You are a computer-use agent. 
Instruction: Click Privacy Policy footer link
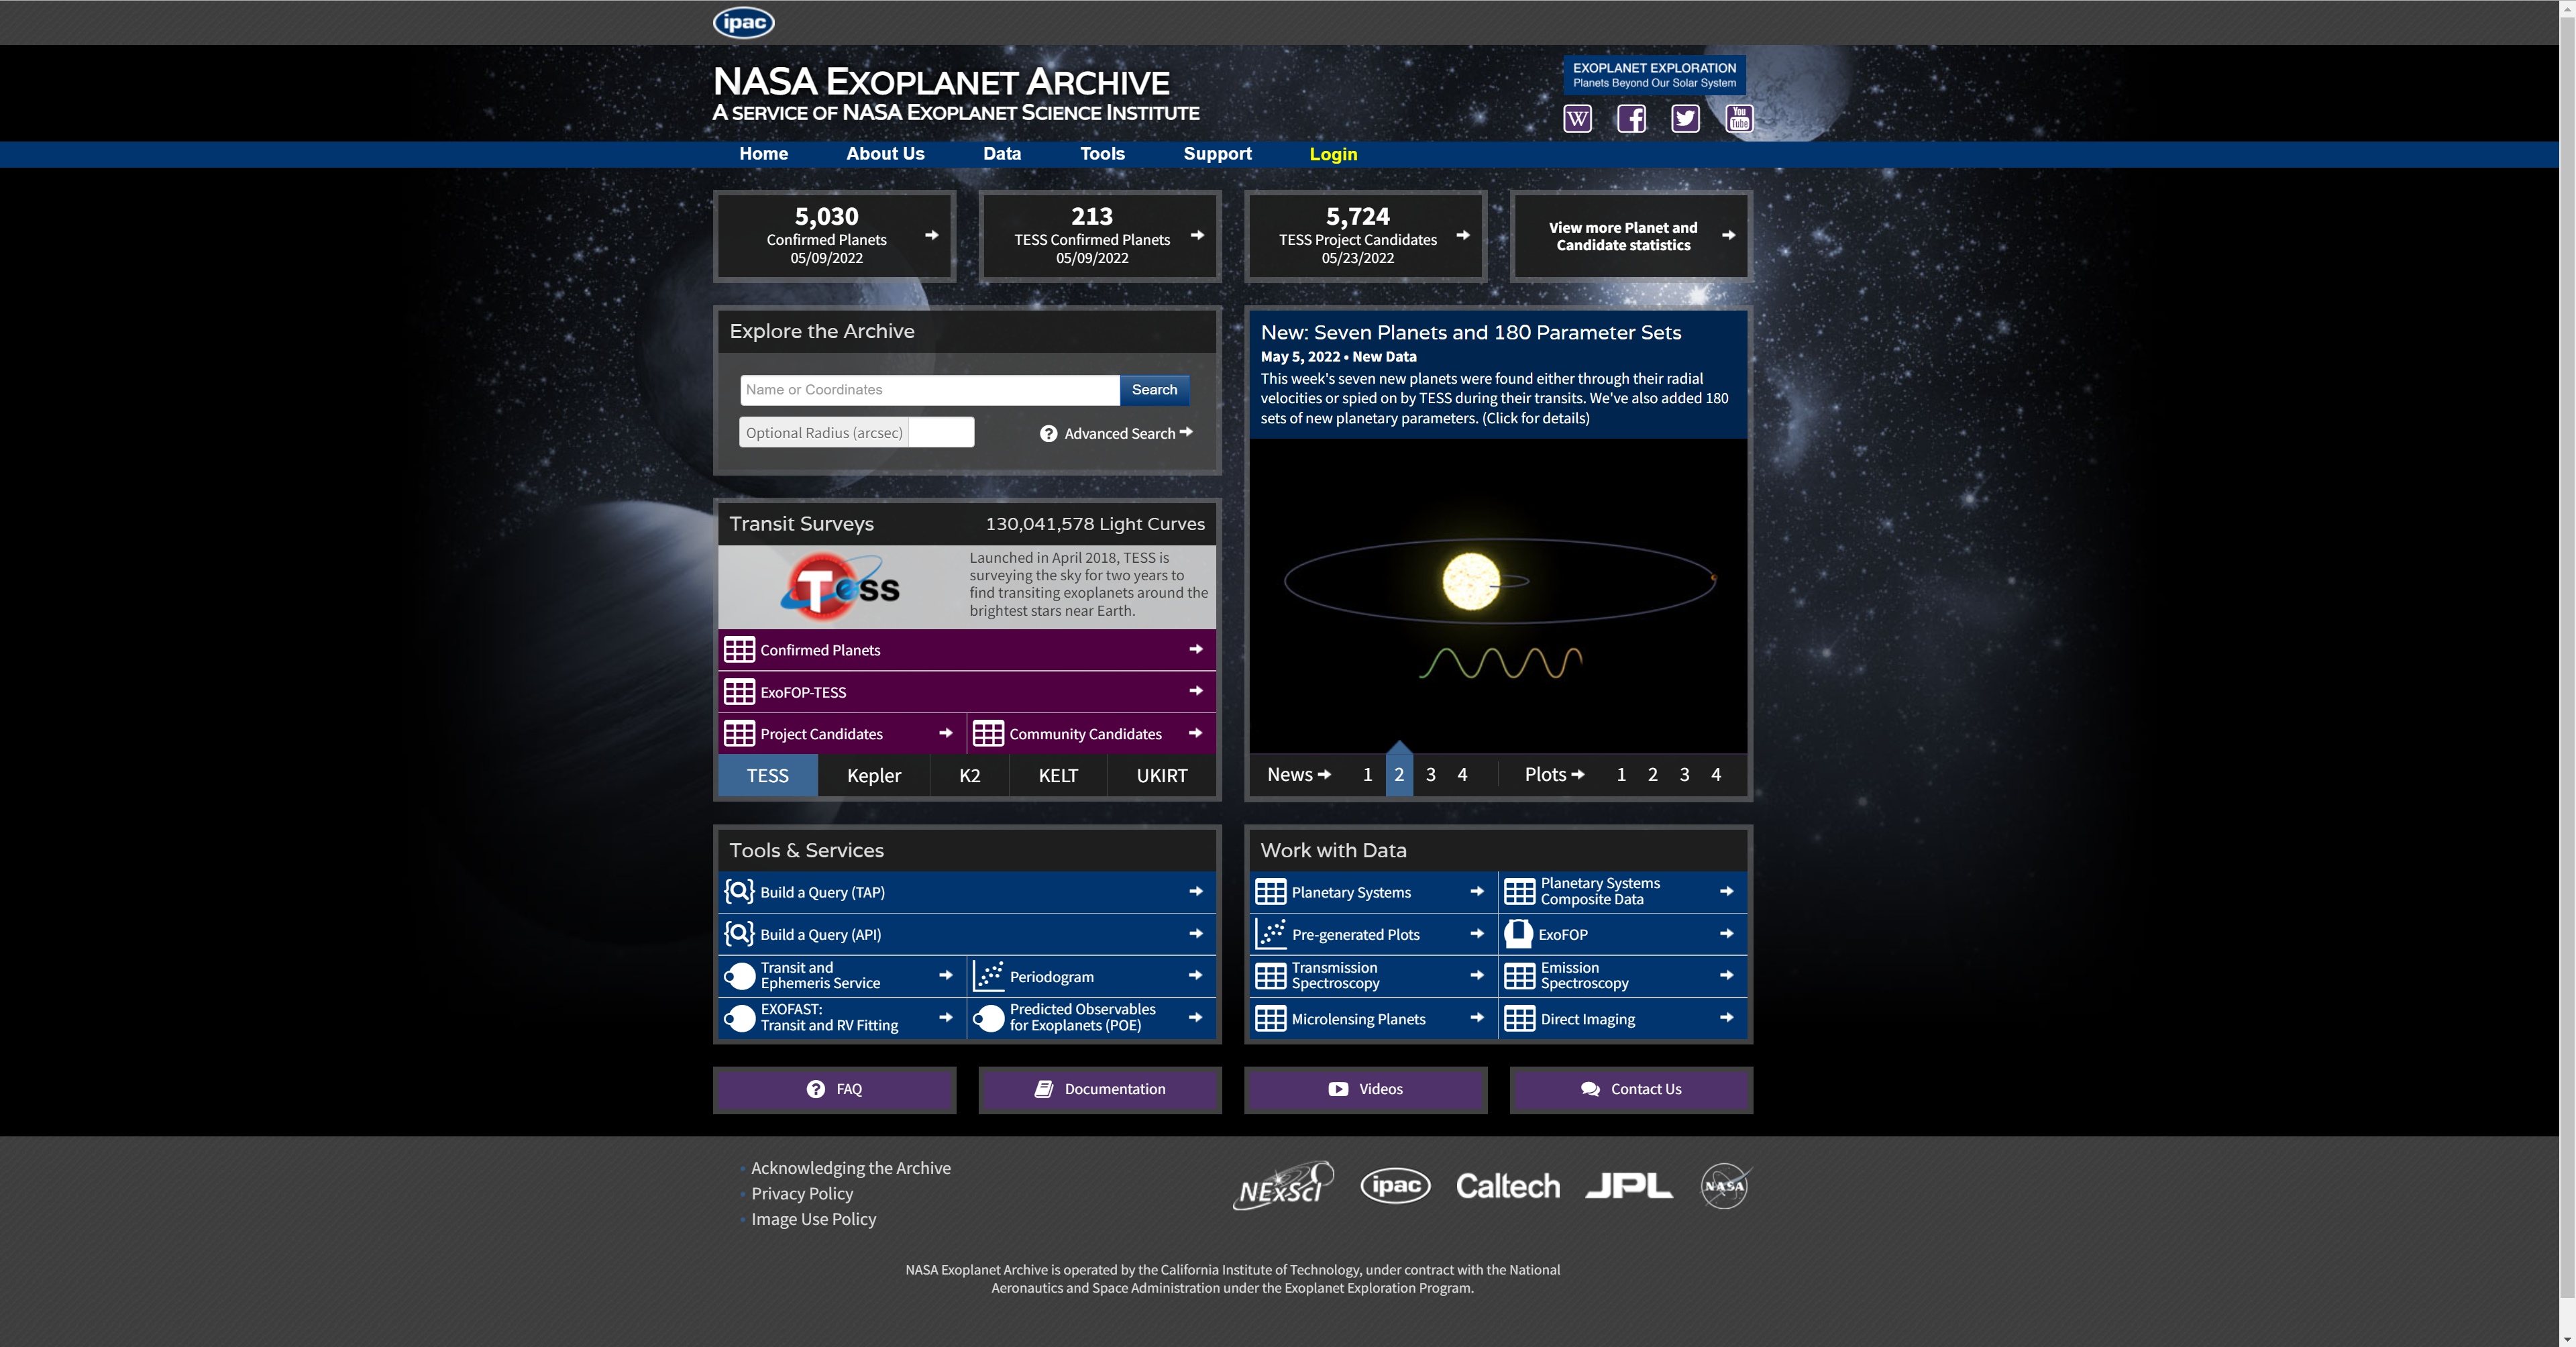click(802, 1193)
